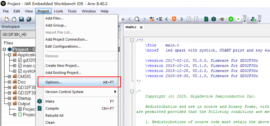Viewport: 270px width, 126px height.
Task: Close the main.c editor tab
Action: (141, 27)
